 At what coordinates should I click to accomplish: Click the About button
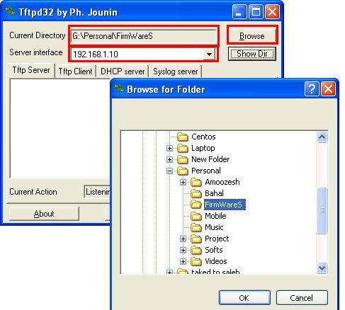[x=44, y=214]
